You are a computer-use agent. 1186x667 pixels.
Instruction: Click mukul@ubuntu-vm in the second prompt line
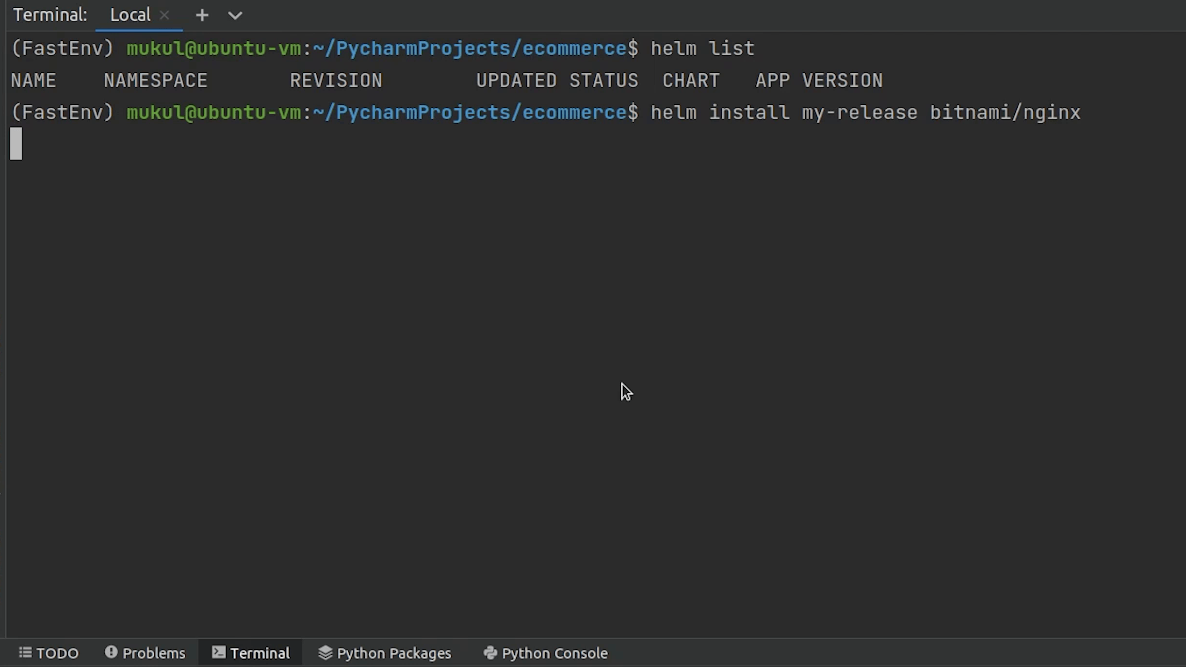(x=213, y=113)
